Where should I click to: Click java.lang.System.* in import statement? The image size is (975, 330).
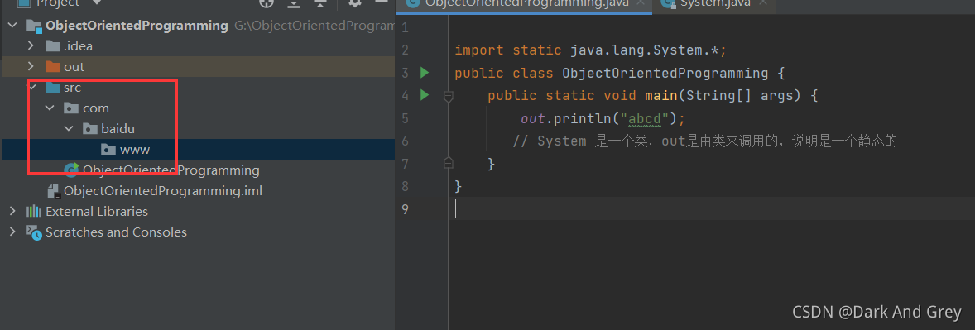(x=644, y=50)
